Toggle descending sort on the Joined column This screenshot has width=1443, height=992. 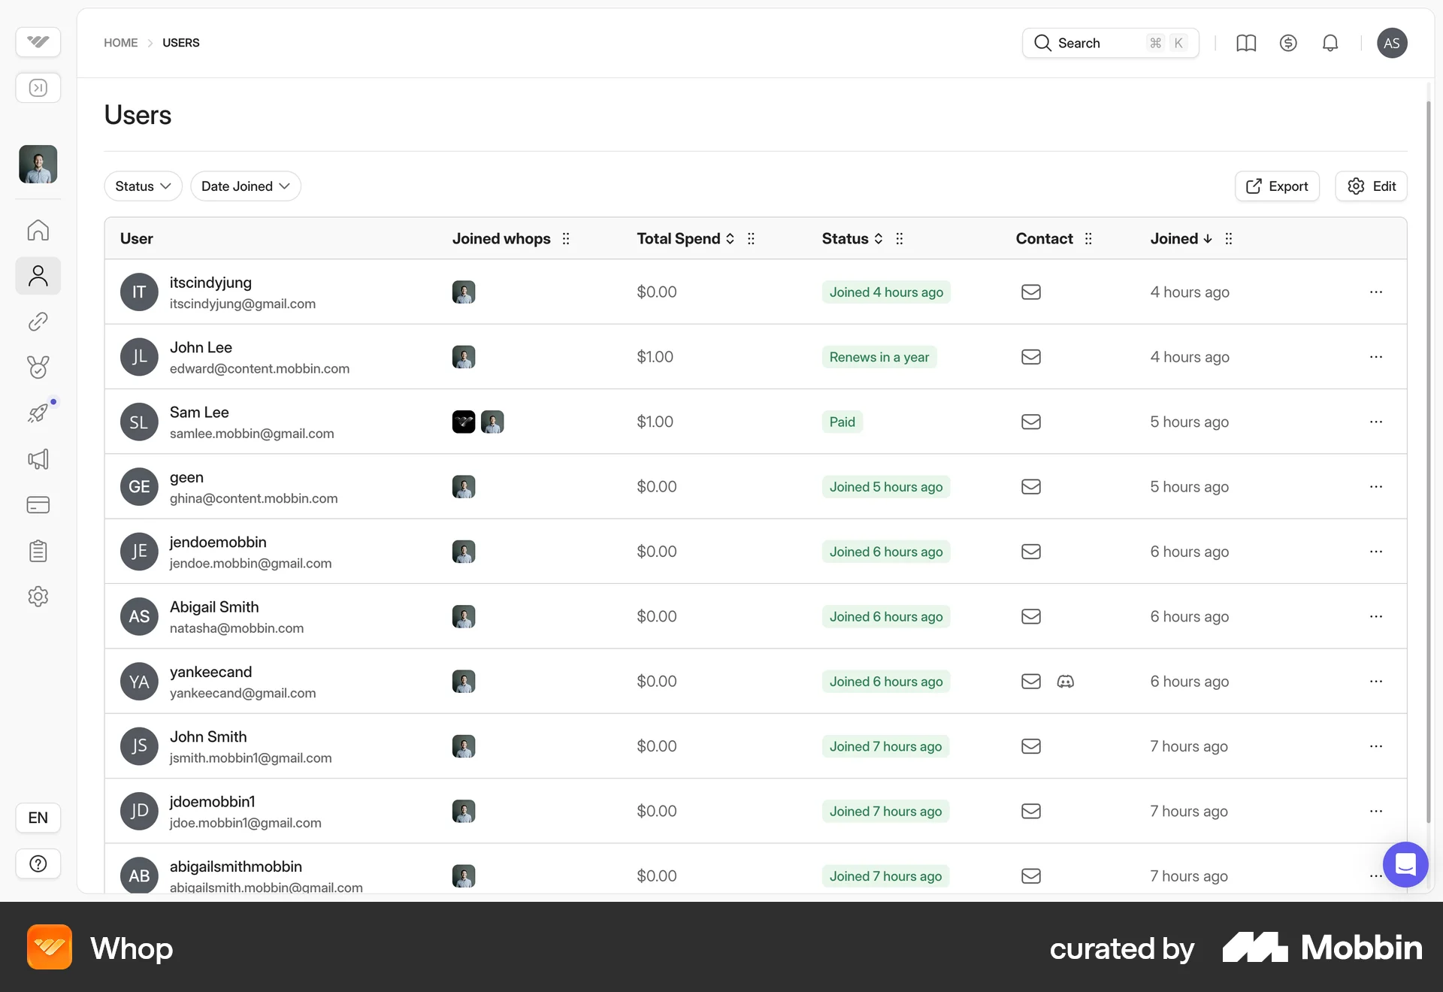click(1207, 238)
